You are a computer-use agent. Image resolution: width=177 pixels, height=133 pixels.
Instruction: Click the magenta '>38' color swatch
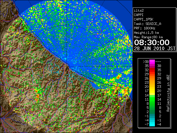(152, 62)
